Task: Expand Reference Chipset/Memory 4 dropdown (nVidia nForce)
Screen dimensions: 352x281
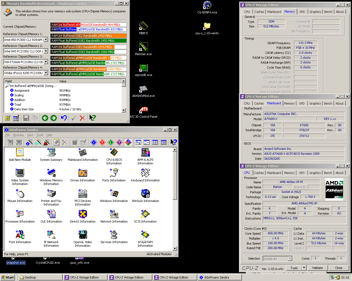Action: [x=46, y=73]
